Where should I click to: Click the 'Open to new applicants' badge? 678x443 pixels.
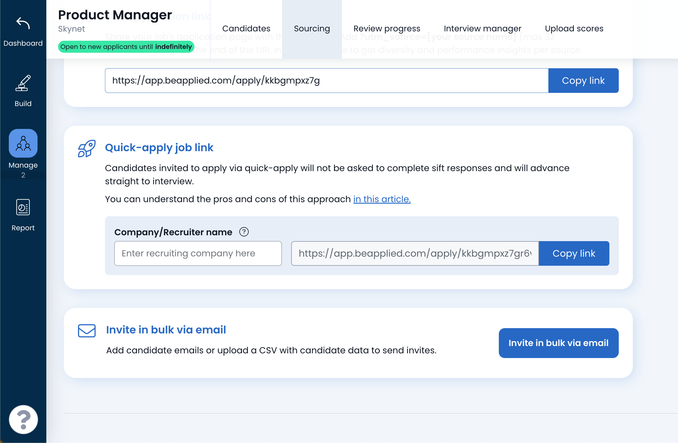pyautogui.click(x=126, y=47)
